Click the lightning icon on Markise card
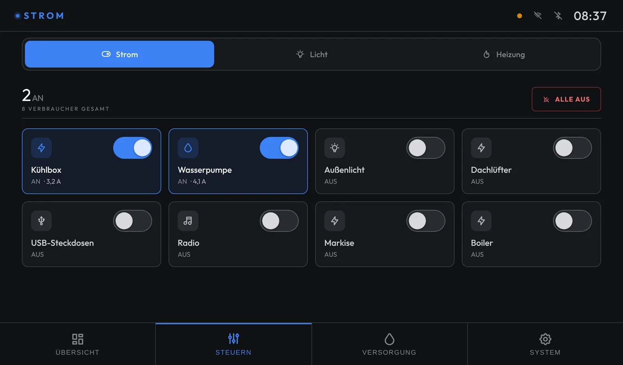 [334, 221]
